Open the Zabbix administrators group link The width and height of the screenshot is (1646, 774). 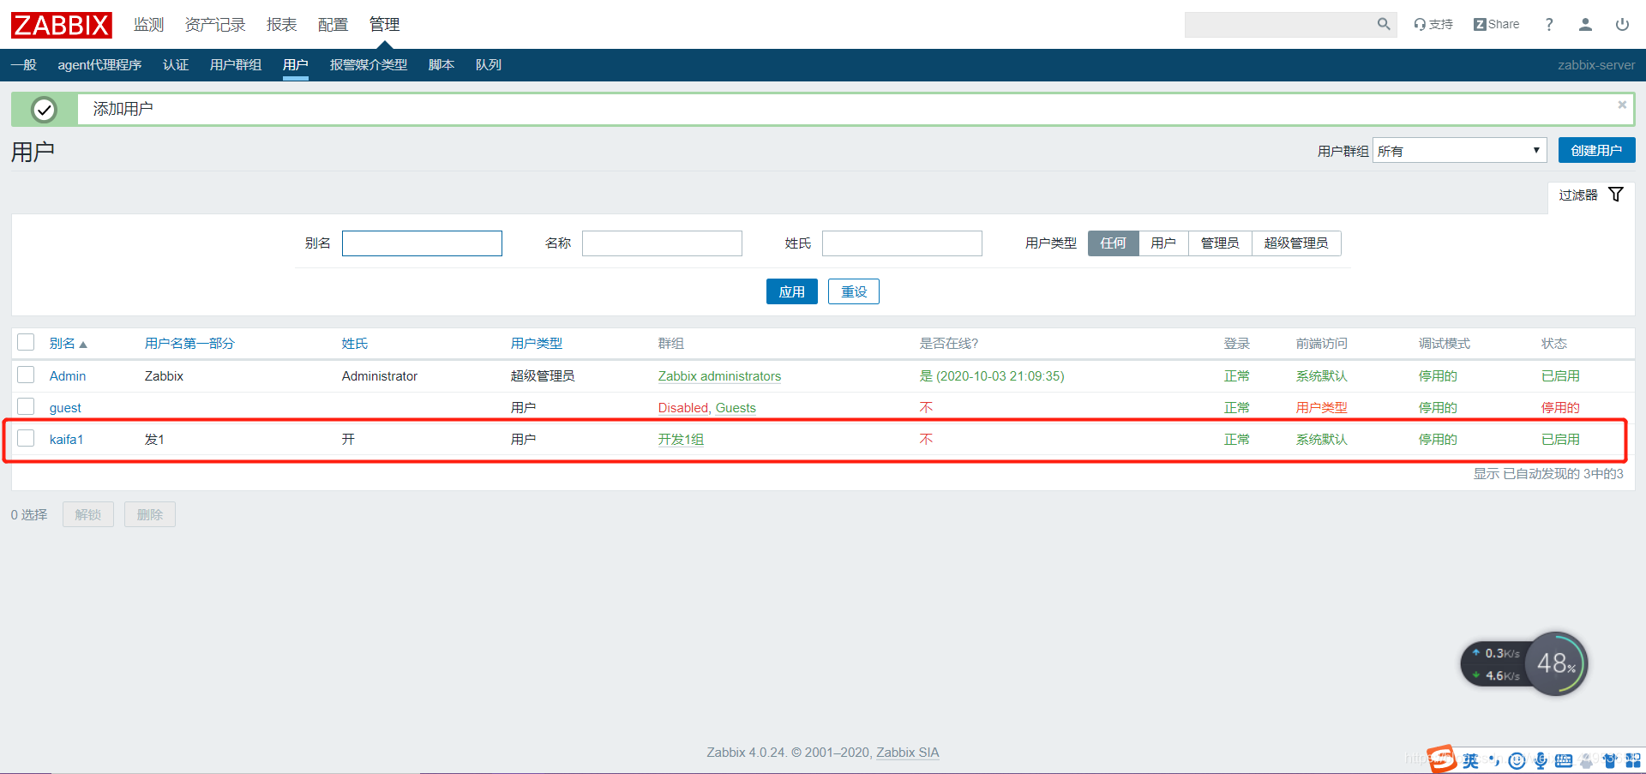(719, 376)
